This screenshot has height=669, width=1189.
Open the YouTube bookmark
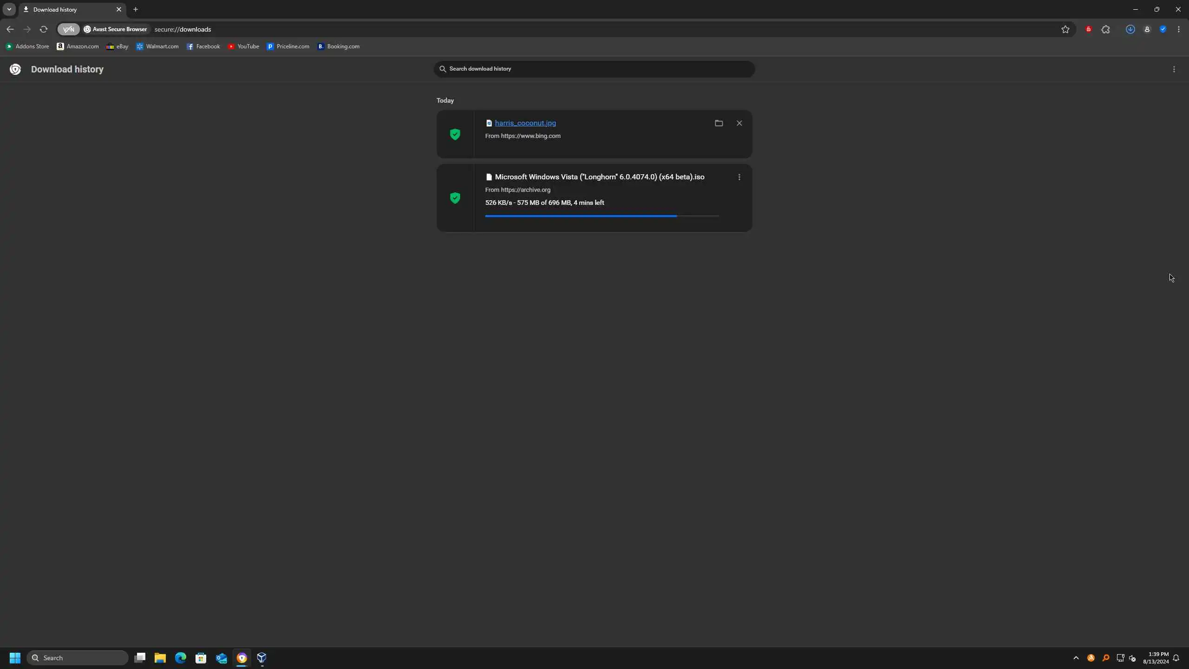[243, 46]
